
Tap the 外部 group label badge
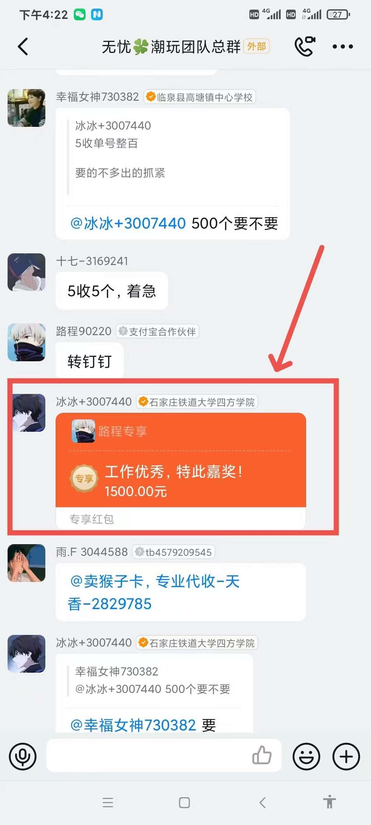(x=256, y=46)
